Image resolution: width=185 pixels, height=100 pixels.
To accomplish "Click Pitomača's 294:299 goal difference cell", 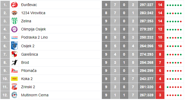I will pyautogui.click(x=146, y=71).
